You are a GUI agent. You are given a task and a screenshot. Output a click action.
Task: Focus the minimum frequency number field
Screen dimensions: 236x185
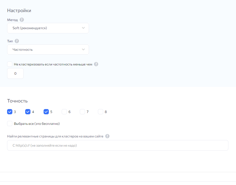[x=15, y=74]
